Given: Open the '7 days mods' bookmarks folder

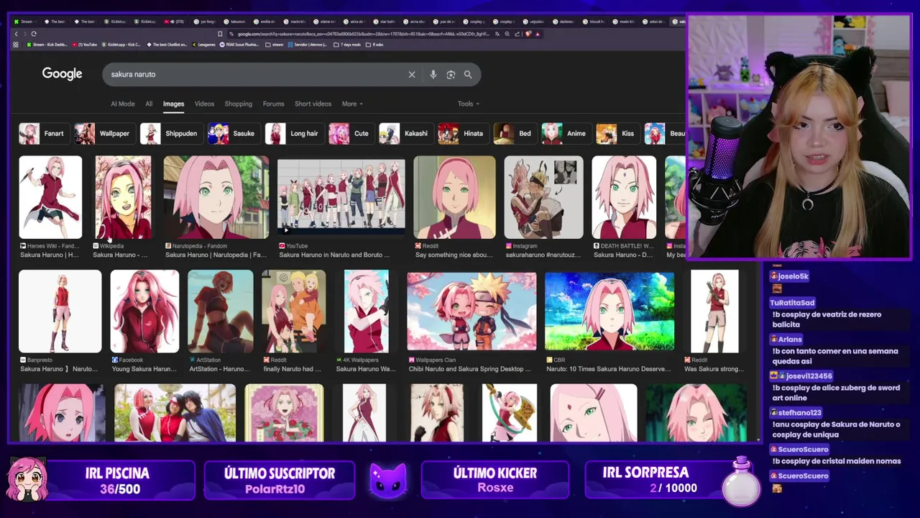Looking at the screenshot, I should (x=348, y=45).
